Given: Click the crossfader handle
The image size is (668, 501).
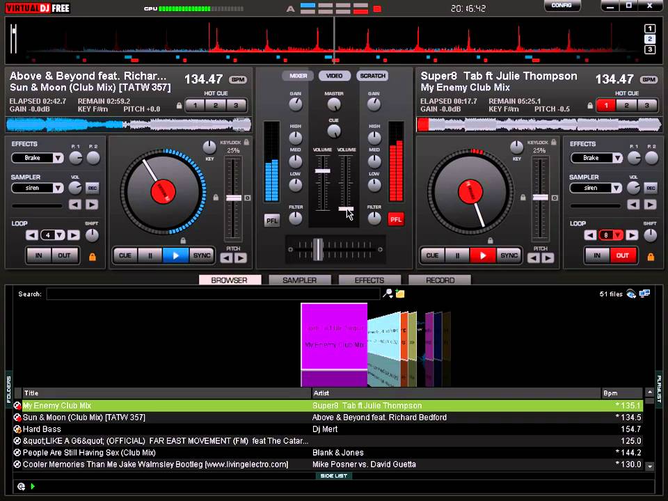Looking at the screenshot, I should click(x=318, y=249).
